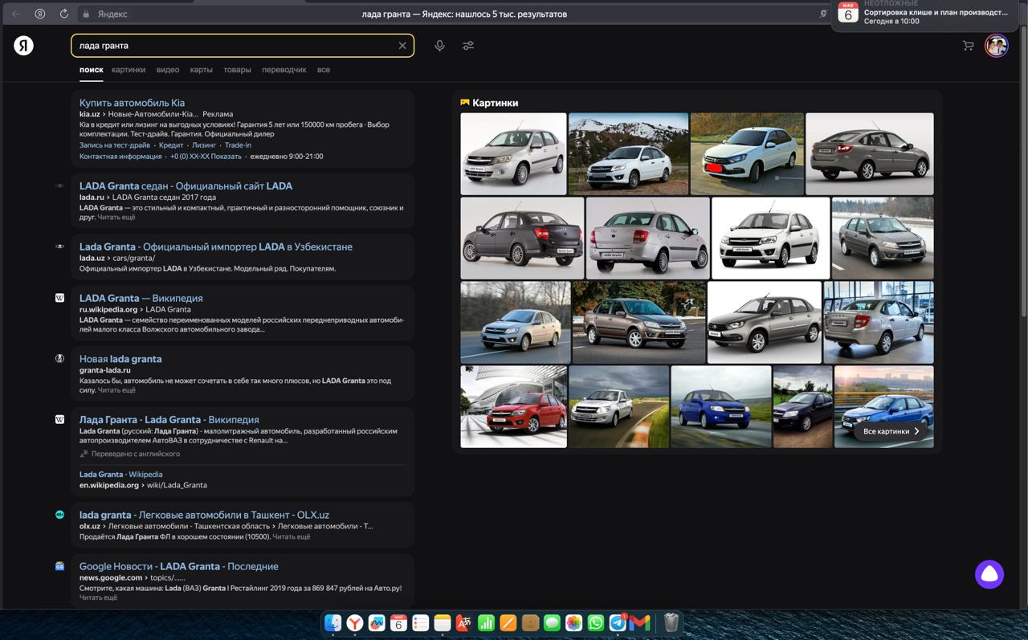Go back with browser back arrow
Screen dimensions: 1028x640
point(15,14)
